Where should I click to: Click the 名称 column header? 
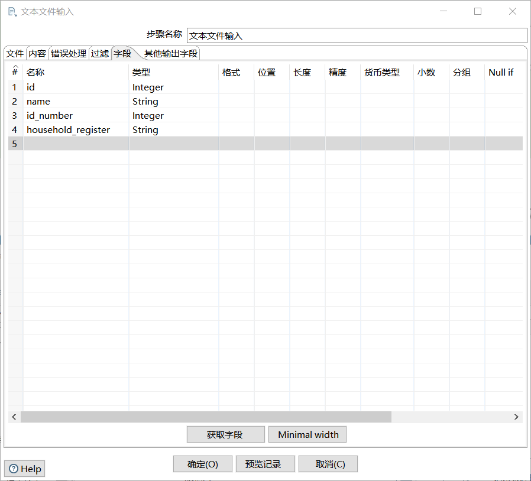76,72
